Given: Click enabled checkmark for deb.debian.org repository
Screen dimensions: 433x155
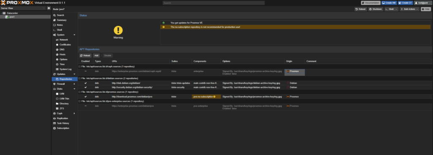Looking at the screenshot, I should pyautogui.click(x=85, y=83).
